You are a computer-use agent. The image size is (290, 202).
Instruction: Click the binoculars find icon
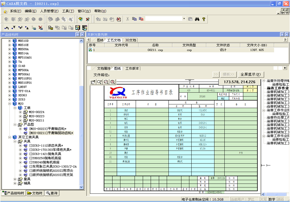pos(197,19)
